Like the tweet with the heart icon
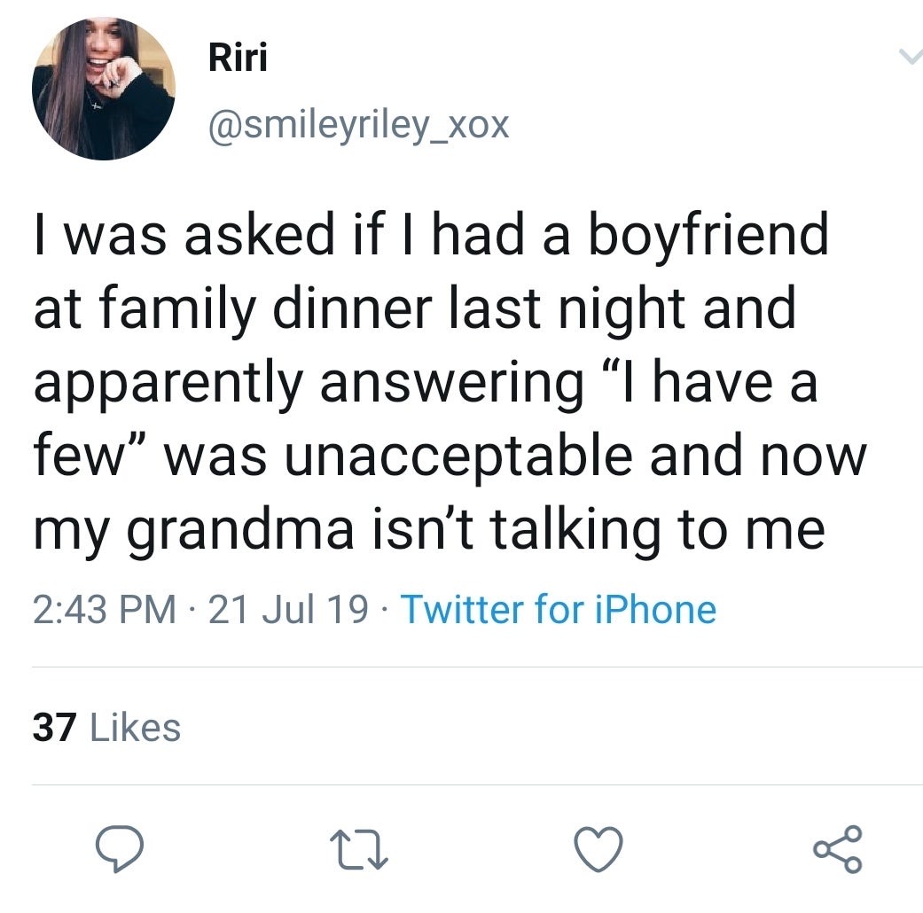The height and width of the screenshot is (913, 923). click(598, 849)
